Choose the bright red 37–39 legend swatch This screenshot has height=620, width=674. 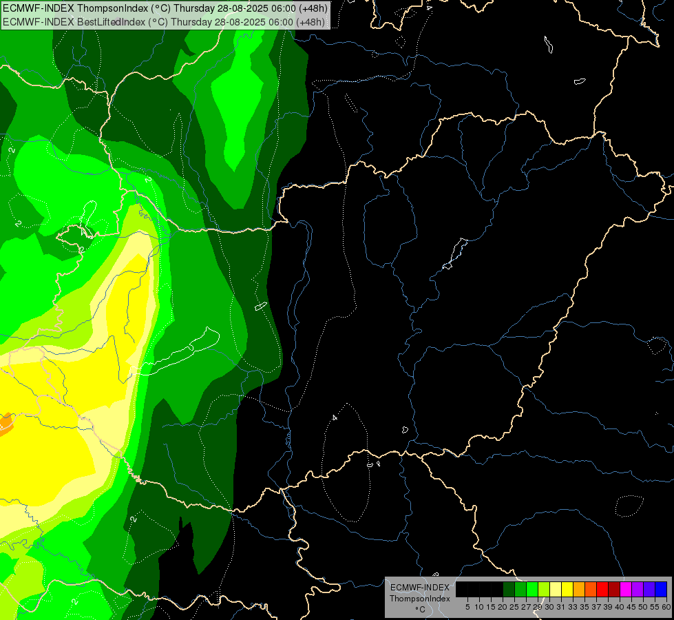tap(602, 589)
